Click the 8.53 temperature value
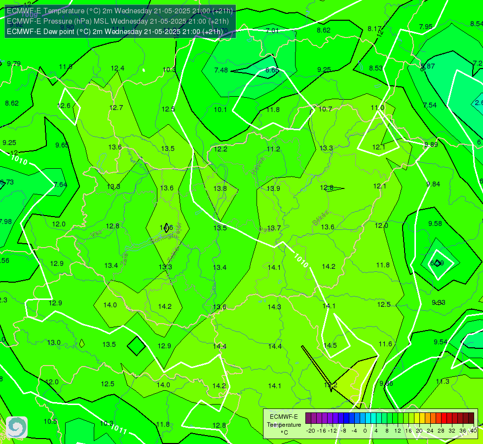Screen dimensions: 483x444 point(376,68)
